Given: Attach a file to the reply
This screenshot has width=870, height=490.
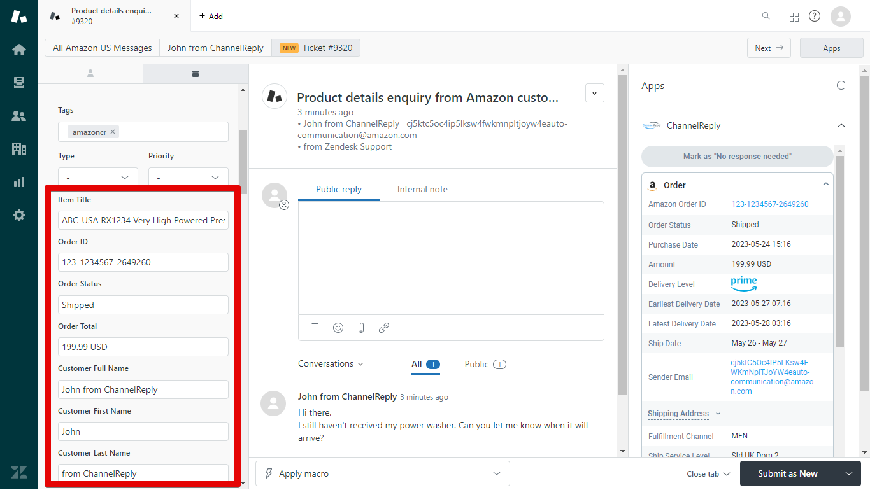Looking at the screenshot, I should pyautogui.click(x=361, y=328).
